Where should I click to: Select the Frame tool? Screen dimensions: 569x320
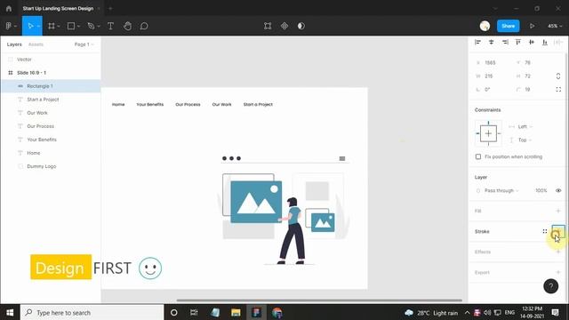(52, 26)
